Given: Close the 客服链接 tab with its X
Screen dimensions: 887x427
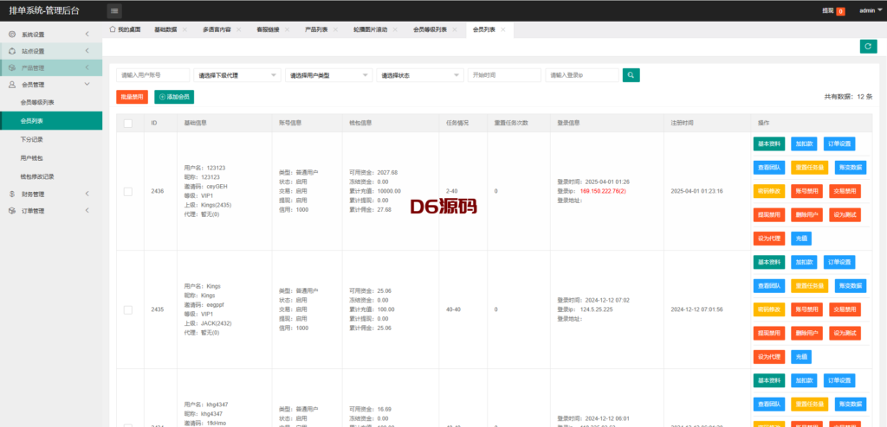Looking at the screenshot, I should (x=287, y=29).
